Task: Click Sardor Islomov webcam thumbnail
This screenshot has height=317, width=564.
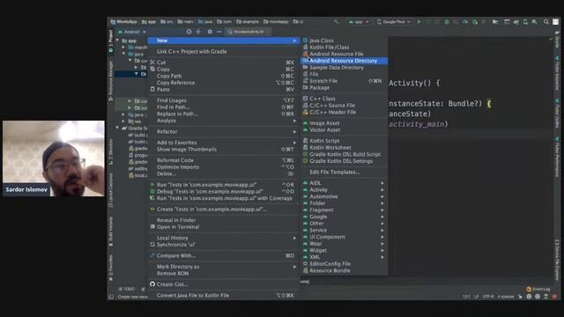Action: pyautogui.click(x=54, y=158)
